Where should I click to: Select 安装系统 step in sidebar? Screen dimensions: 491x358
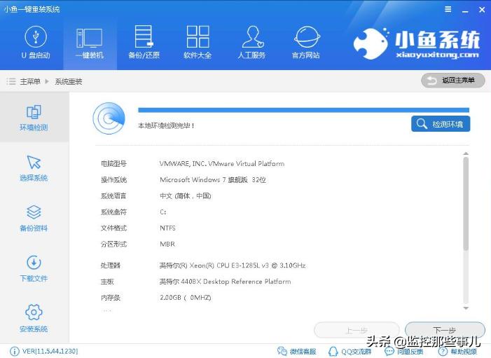[x=34, y=319]
